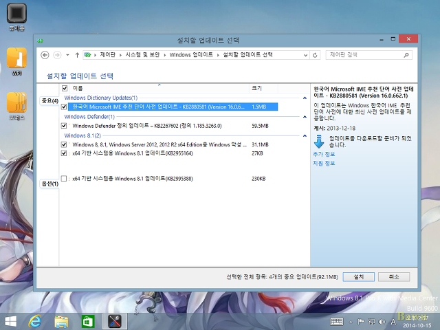The height and width of the screenshot is (330, 440).
Task: Click the IME language indicator A
Action: point(393,322)
